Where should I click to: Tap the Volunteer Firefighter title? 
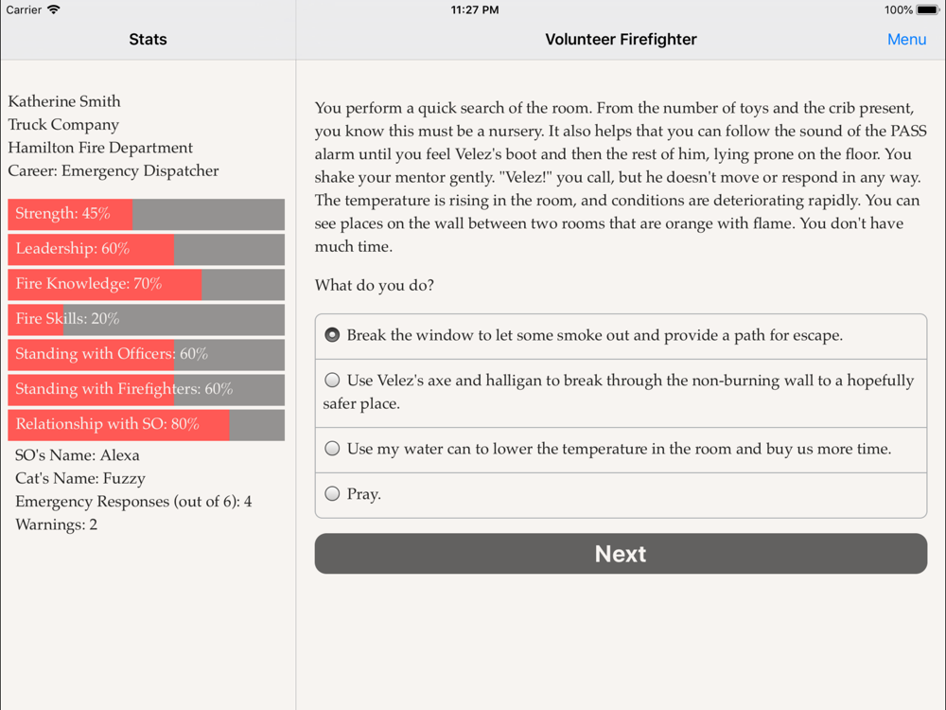621,39
